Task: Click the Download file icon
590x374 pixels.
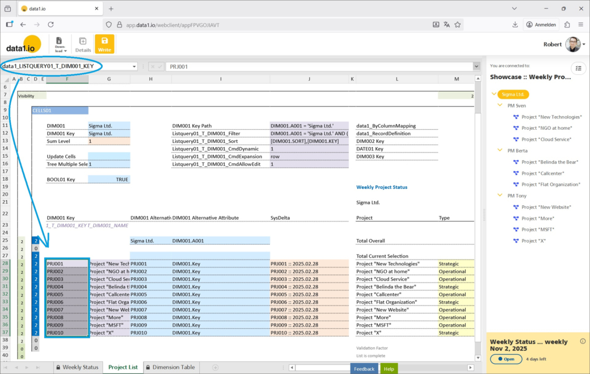Action: click(x=60, y=44)
